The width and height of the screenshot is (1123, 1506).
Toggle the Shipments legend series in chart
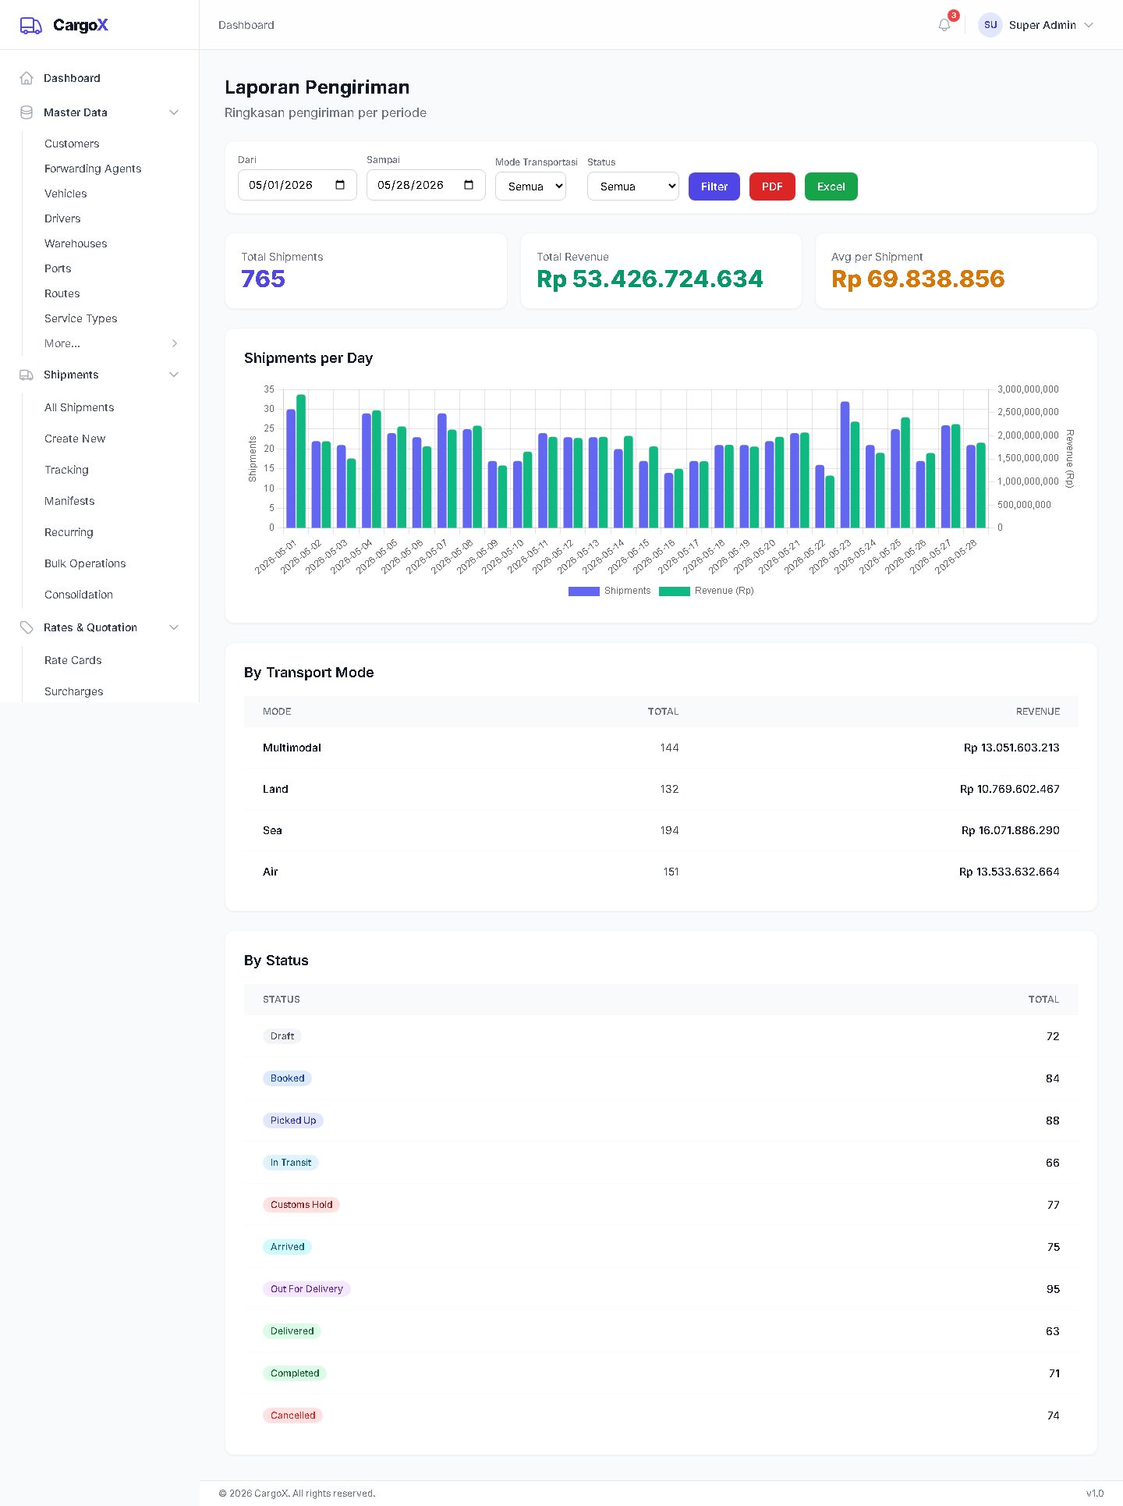(610, 591)
